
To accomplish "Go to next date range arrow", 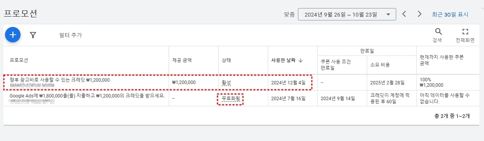I will (419, 14).
